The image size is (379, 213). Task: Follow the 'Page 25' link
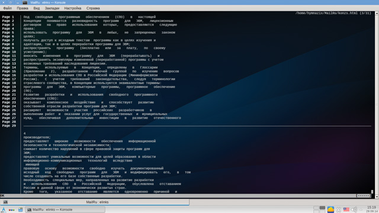tap(9, 110)
